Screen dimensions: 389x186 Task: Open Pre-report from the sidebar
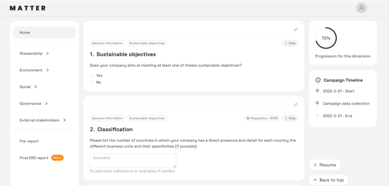(x=29, y=141)
